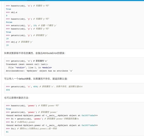Image resolution: width=144 pixels, height=136 pixels.
Task: Select the getattr(obj, 'z', 404) line
Action: [44, 87]
